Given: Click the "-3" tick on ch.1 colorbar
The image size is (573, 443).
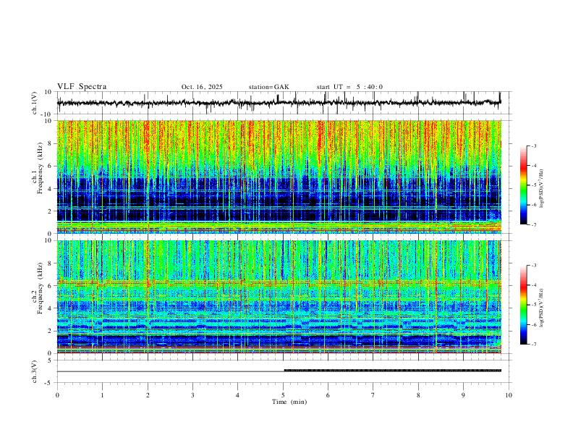Looking at the screenshot, I should tap(534, 146).
